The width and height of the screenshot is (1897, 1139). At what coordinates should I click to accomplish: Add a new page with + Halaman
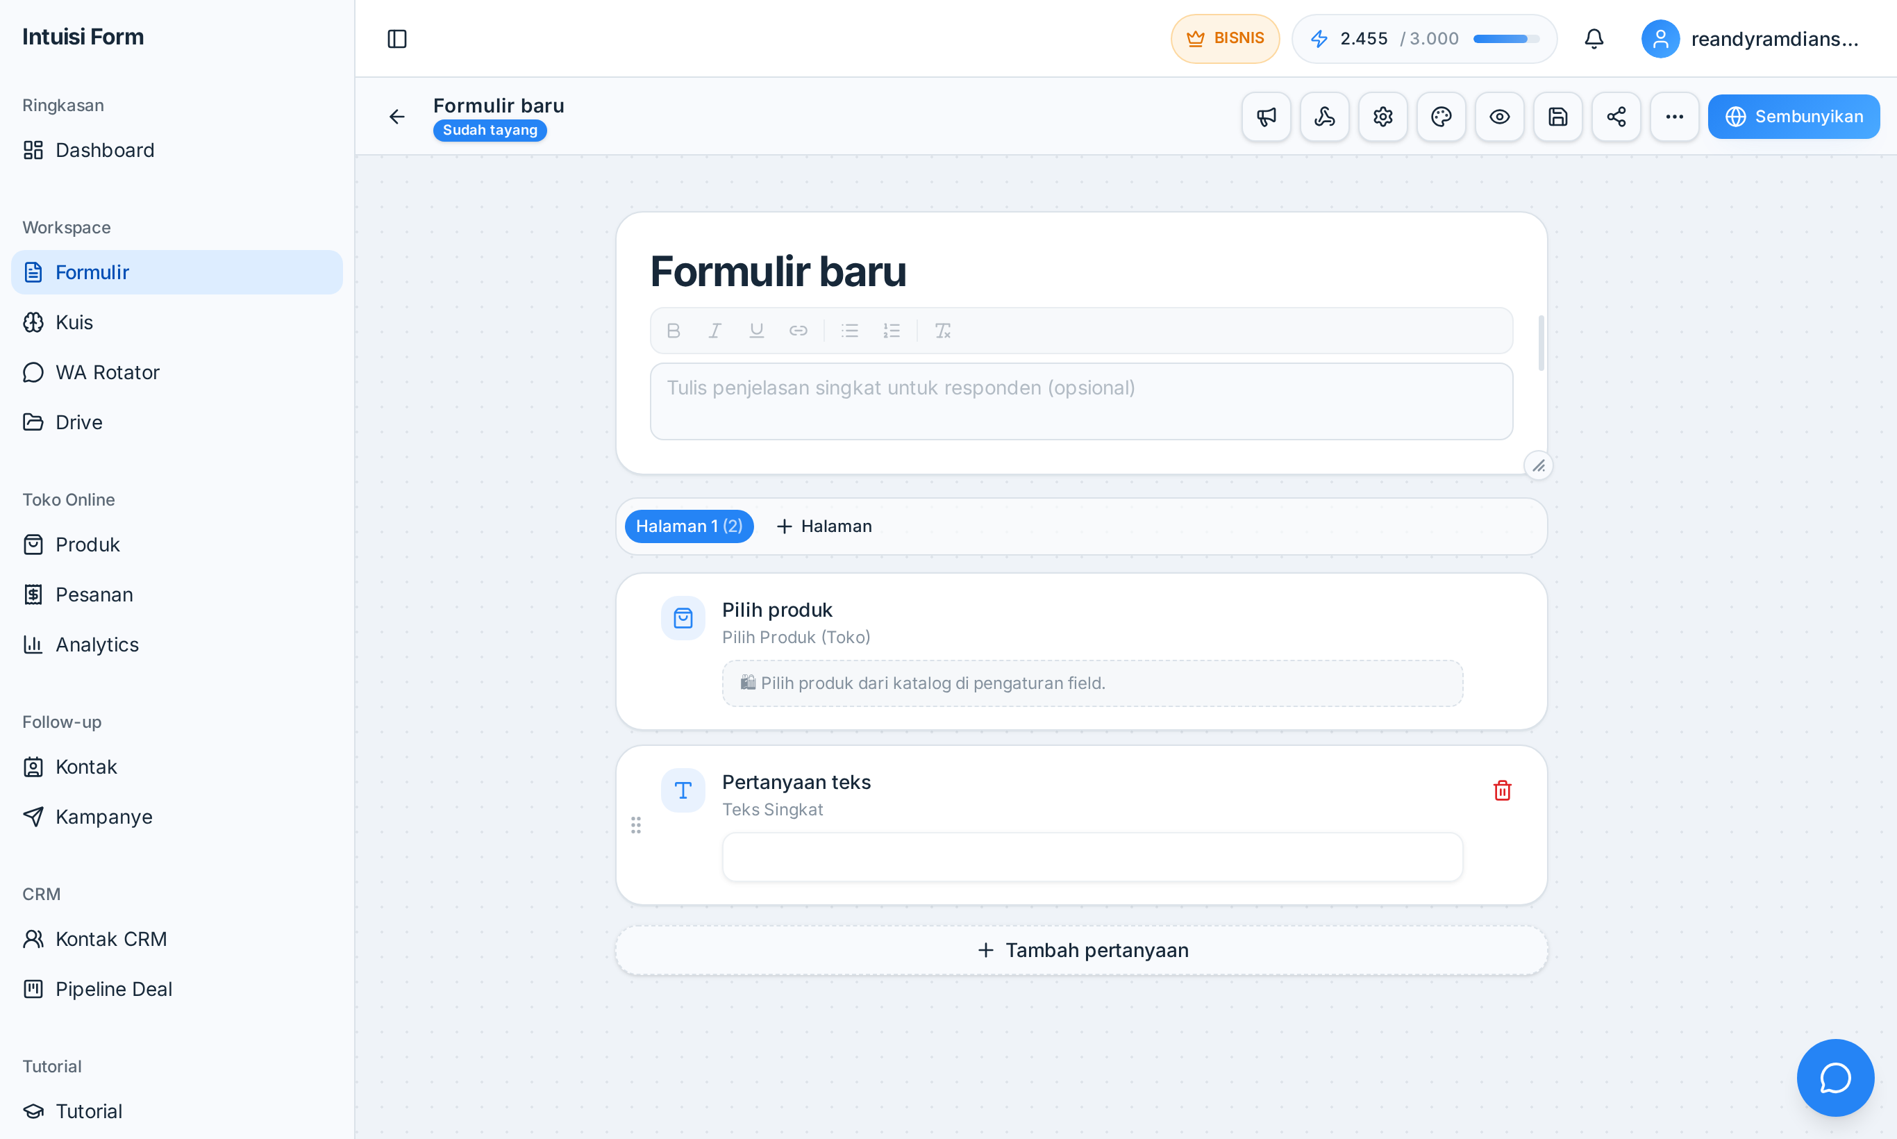pos(824,526)
